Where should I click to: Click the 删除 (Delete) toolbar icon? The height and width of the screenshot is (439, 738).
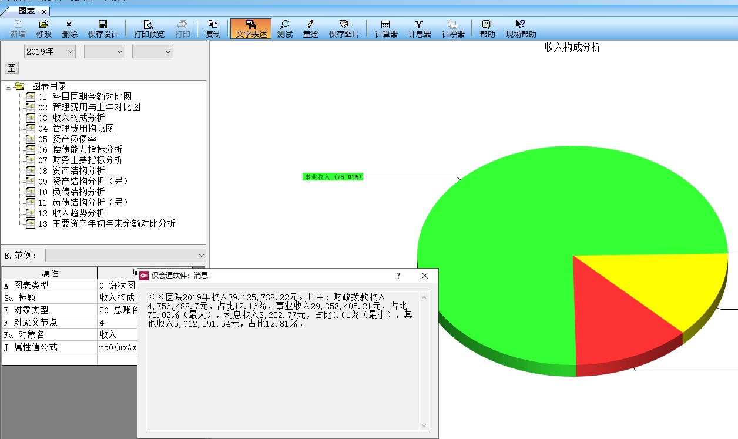(69, 28)
